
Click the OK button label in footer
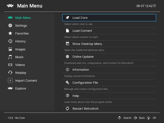pos(154,118)
